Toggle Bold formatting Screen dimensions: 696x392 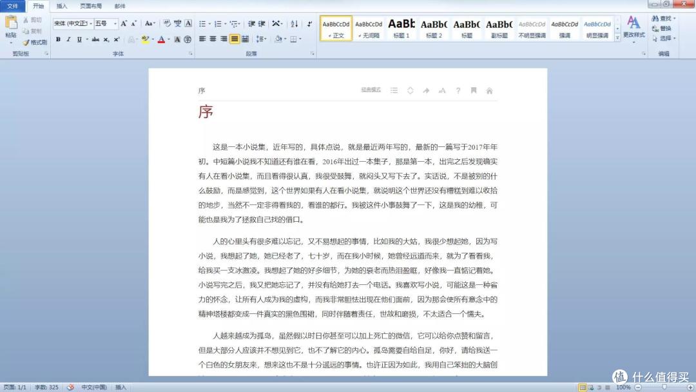tap(58, 39)
